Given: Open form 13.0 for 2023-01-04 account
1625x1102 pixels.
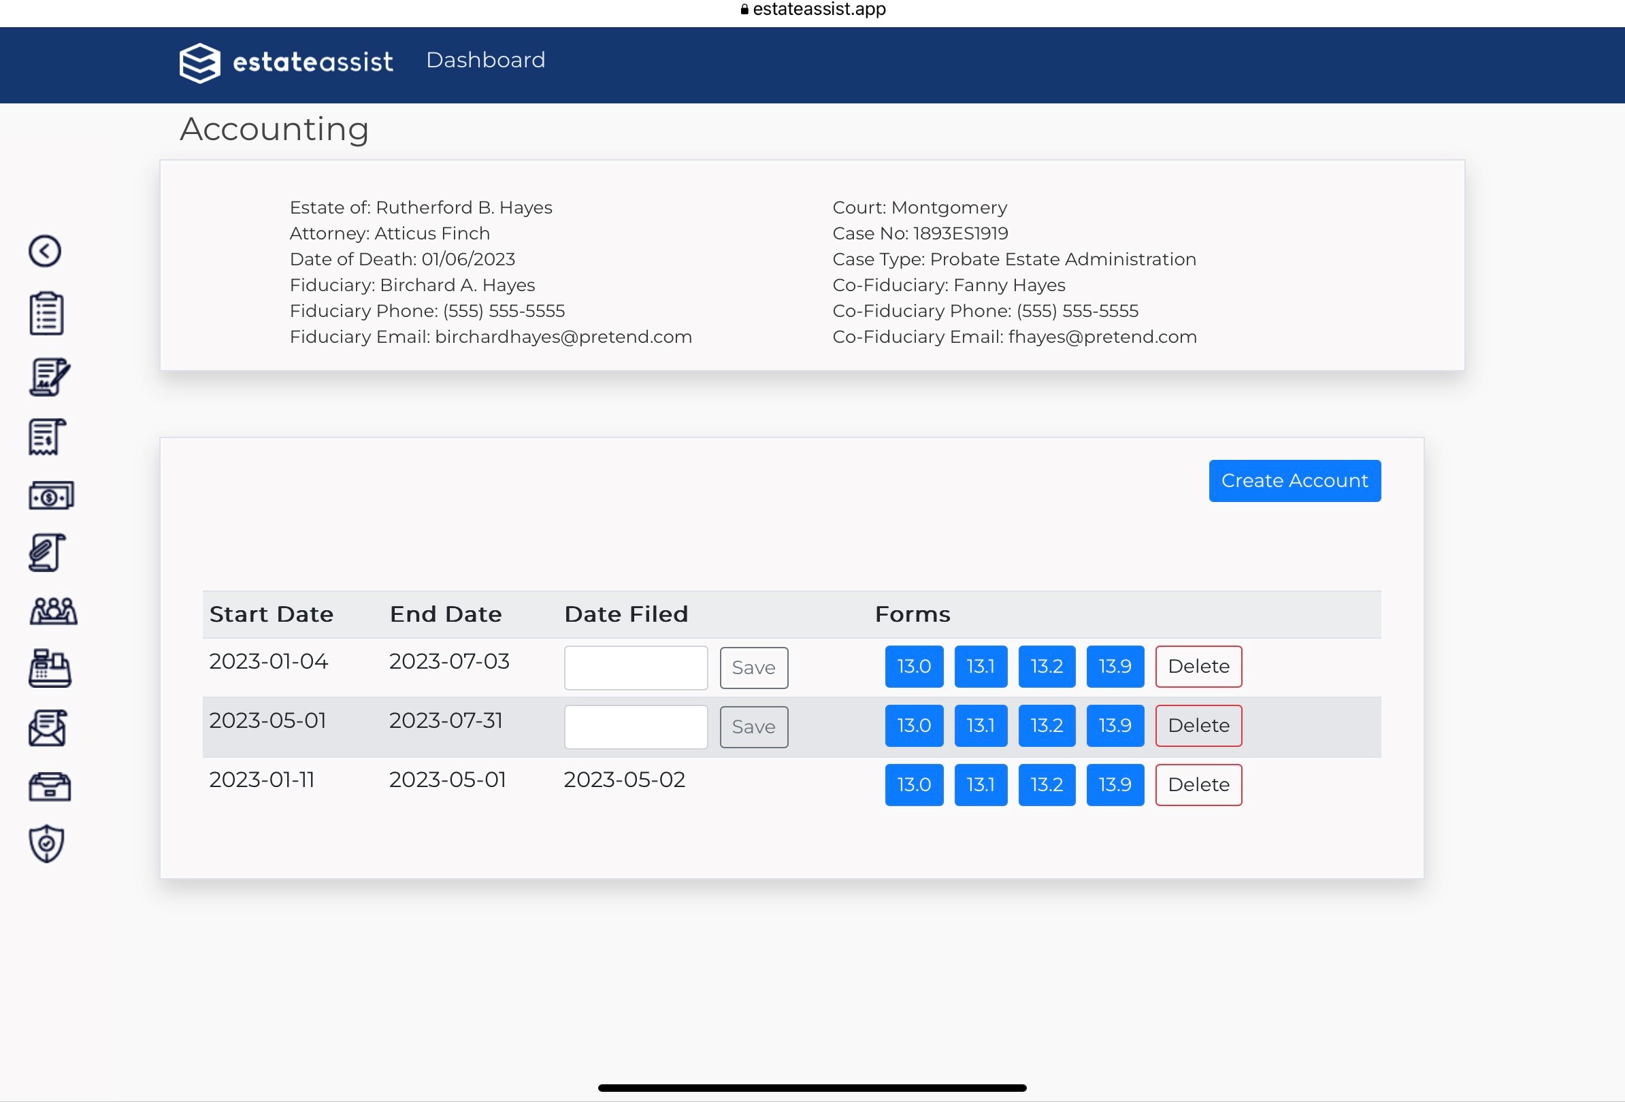Looking at the screenshot, I should point(914,667).
